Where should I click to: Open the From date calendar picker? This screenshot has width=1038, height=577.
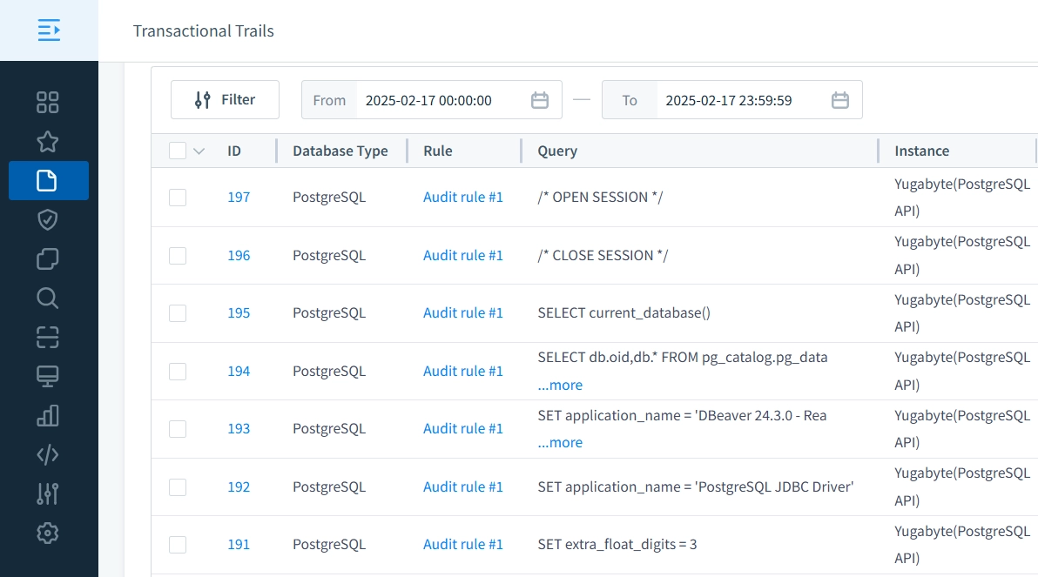pyautogui.click(x=540, y=100)
